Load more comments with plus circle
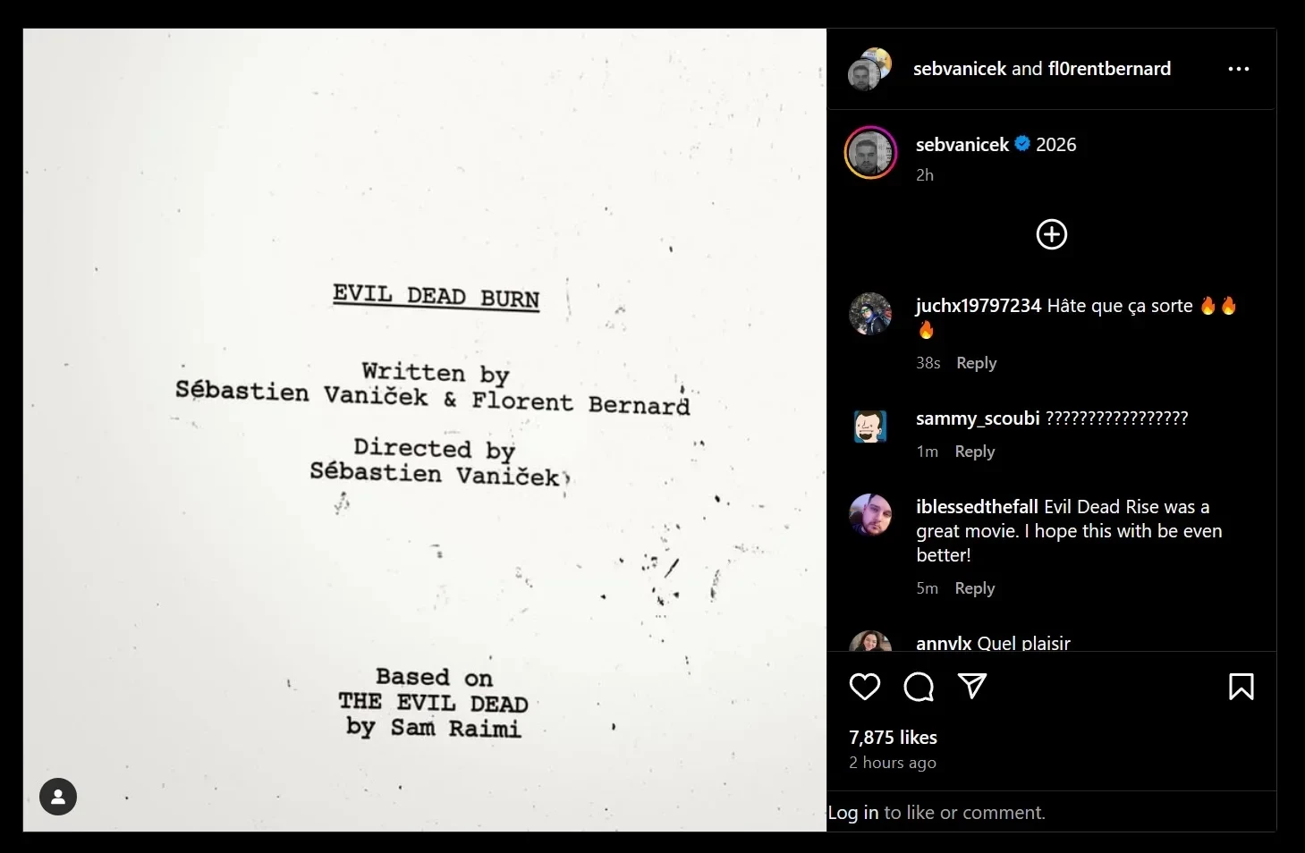 [1052, 234]
